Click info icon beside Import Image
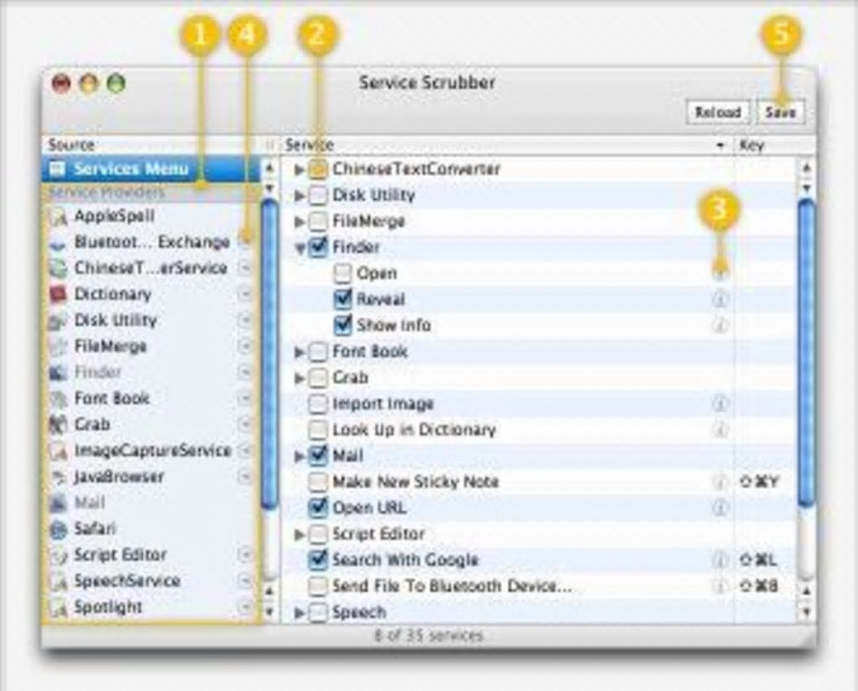858x691 pixels. (x=720, y=404)
